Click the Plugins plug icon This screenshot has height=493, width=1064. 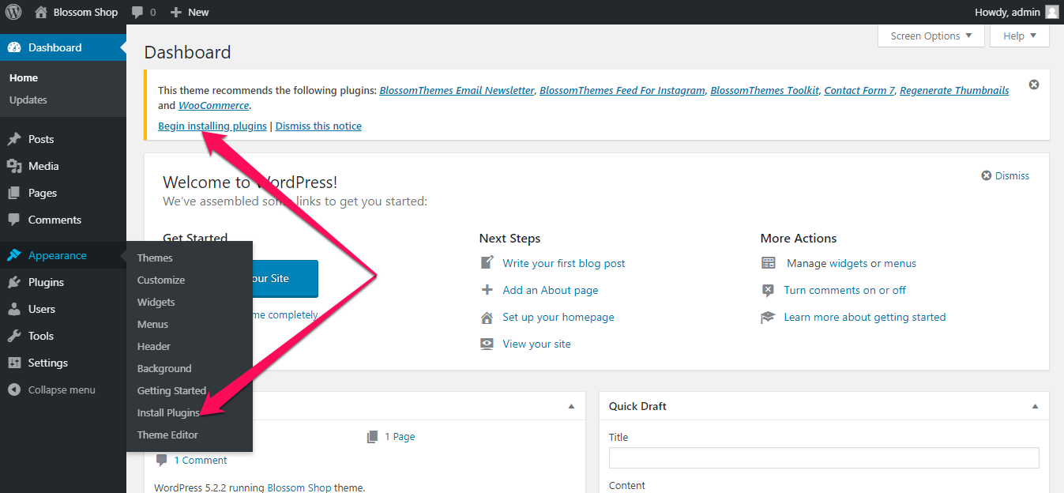[14, 282]
